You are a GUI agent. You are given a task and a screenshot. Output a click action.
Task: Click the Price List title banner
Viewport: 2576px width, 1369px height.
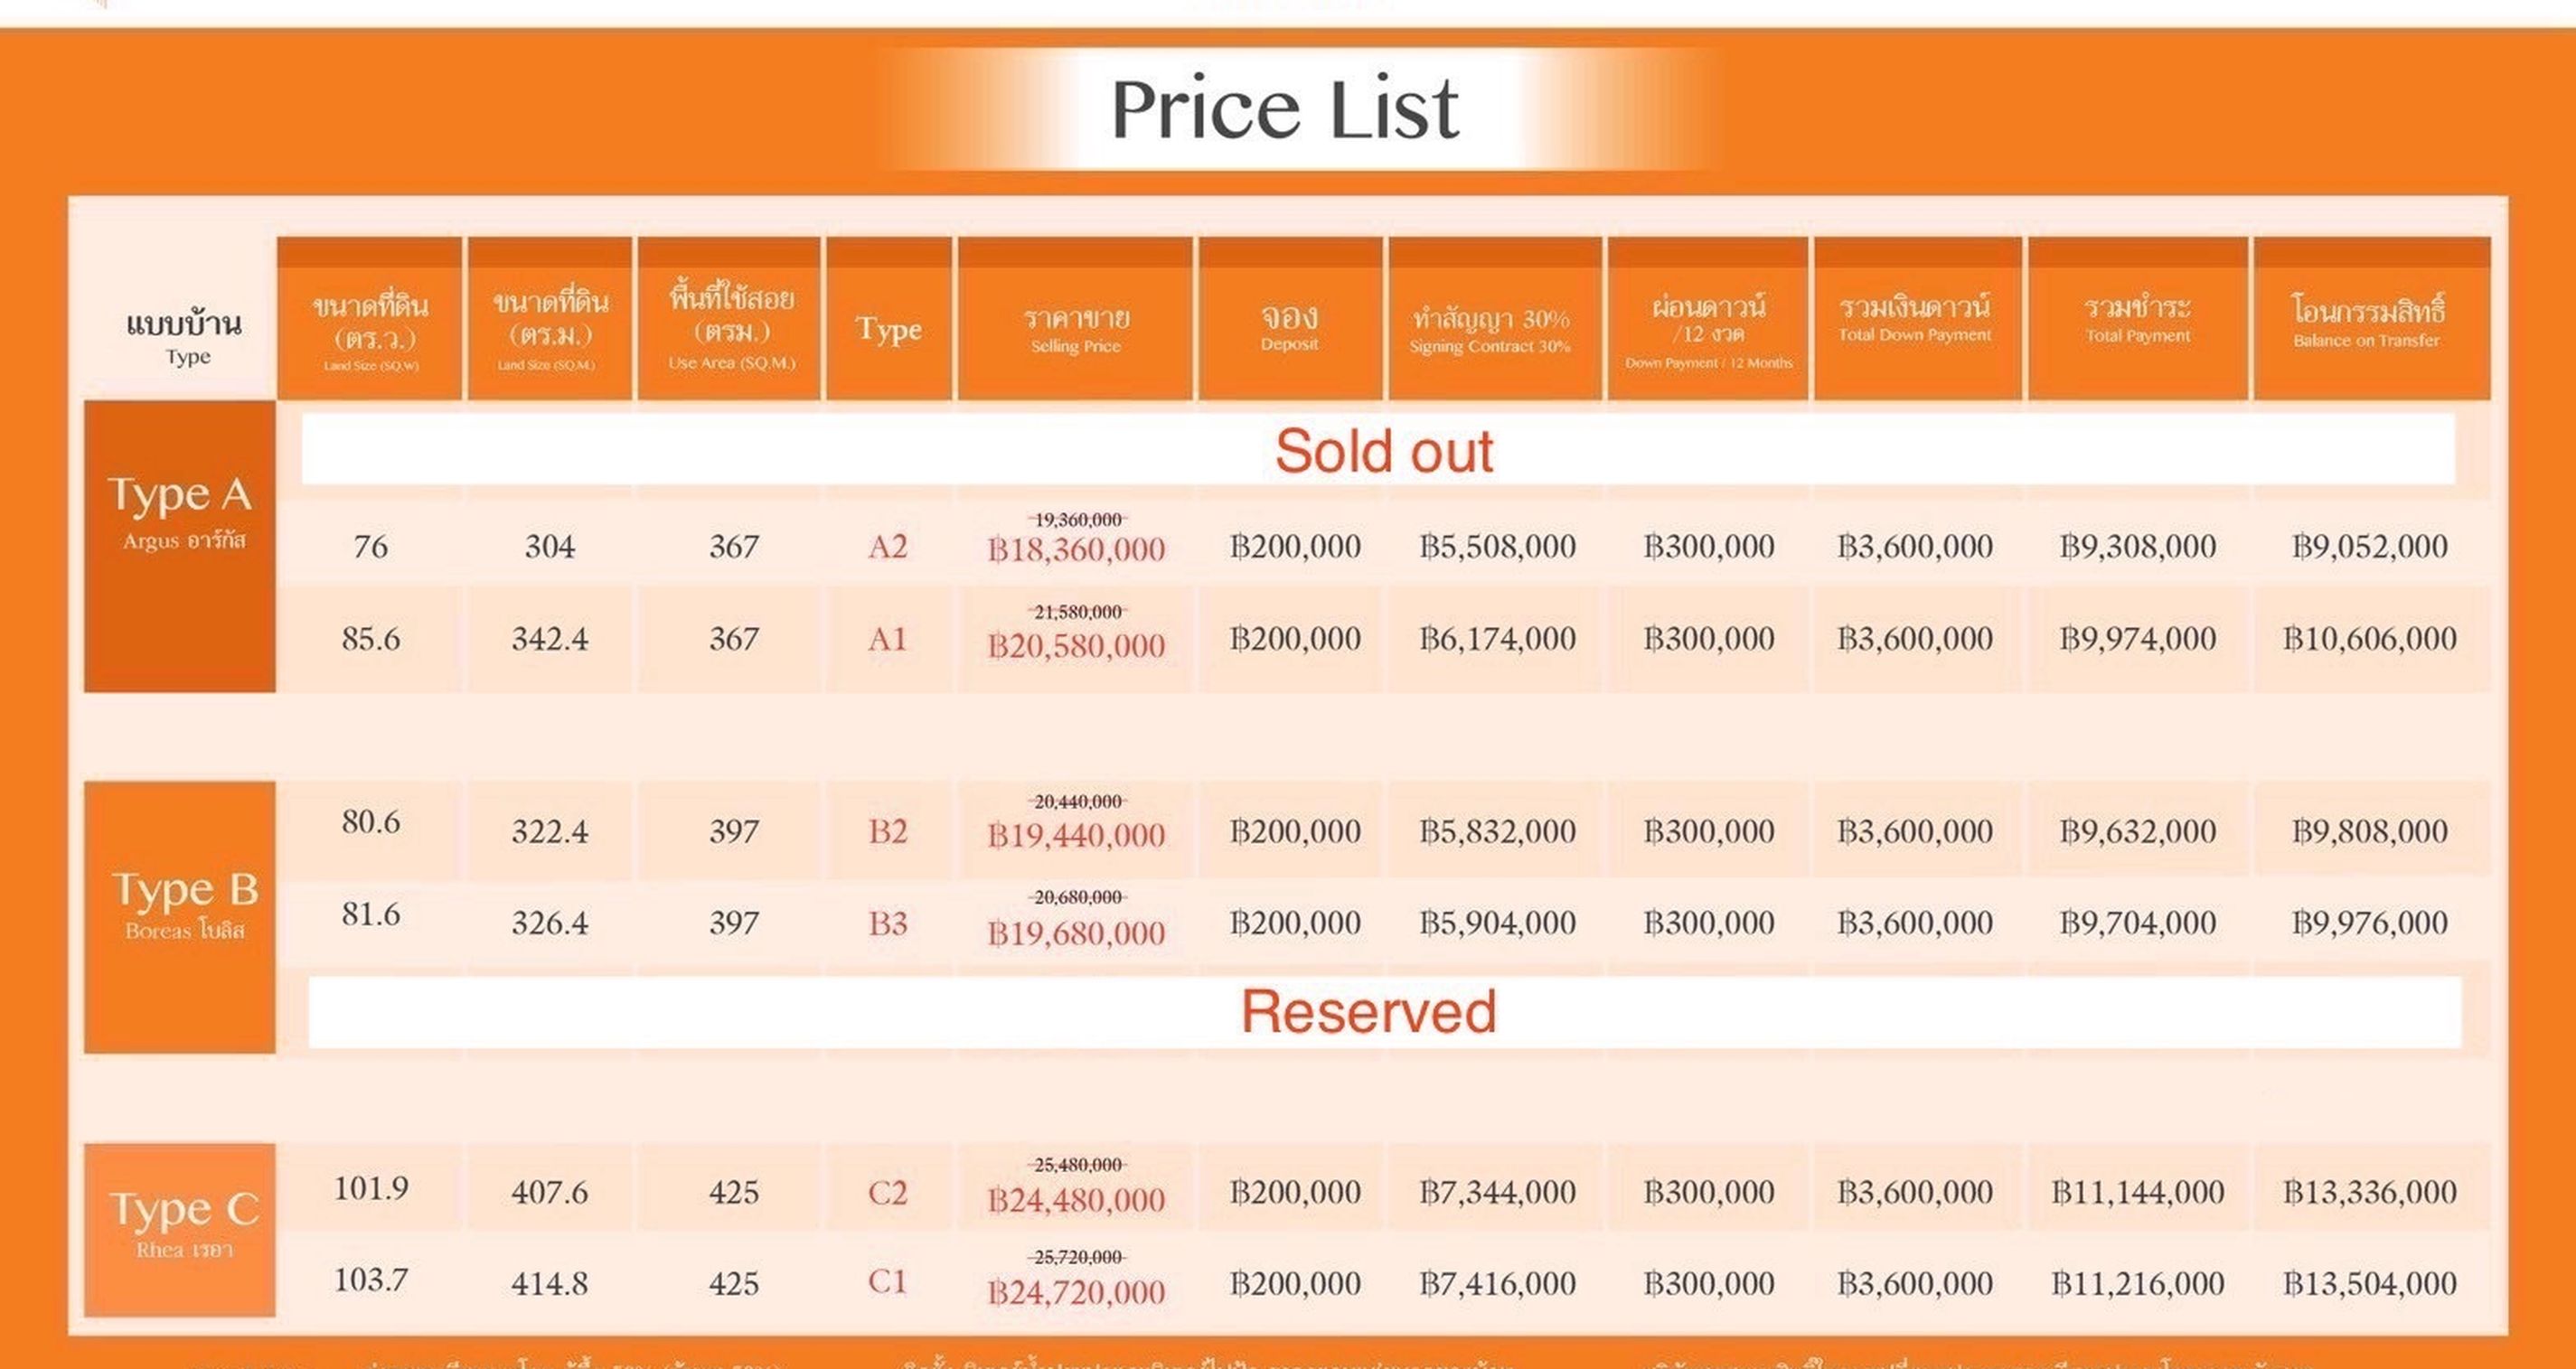point(1286,108)
